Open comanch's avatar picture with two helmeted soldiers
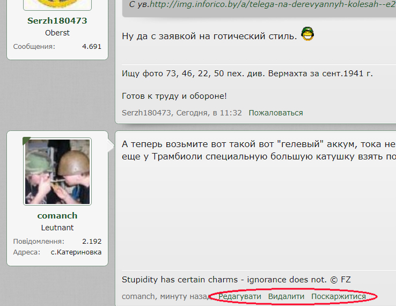The height and width of the screenshot is (306, 396). click(x=57, y=172)
